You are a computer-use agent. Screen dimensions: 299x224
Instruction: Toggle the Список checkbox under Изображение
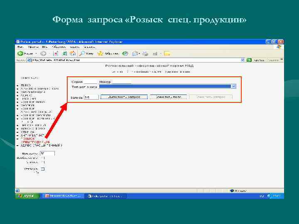[x=43, y=162]
